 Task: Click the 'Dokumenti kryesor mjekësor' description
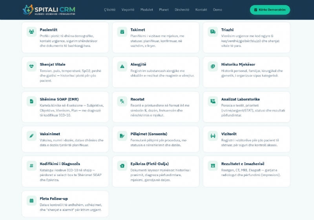pos(160,175)
